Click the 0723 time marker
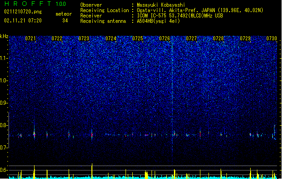Viewport: 282px width, 179px height. 84,38
